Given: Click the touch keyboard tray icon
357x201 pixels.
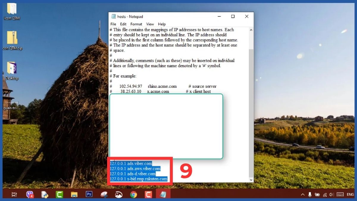Looking at the screenshot, I should 340,195.
